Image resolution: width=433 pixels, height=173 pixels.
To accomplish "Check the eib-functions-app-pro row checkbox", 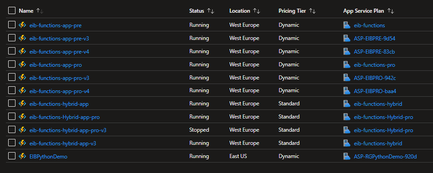I will [11, 64].
